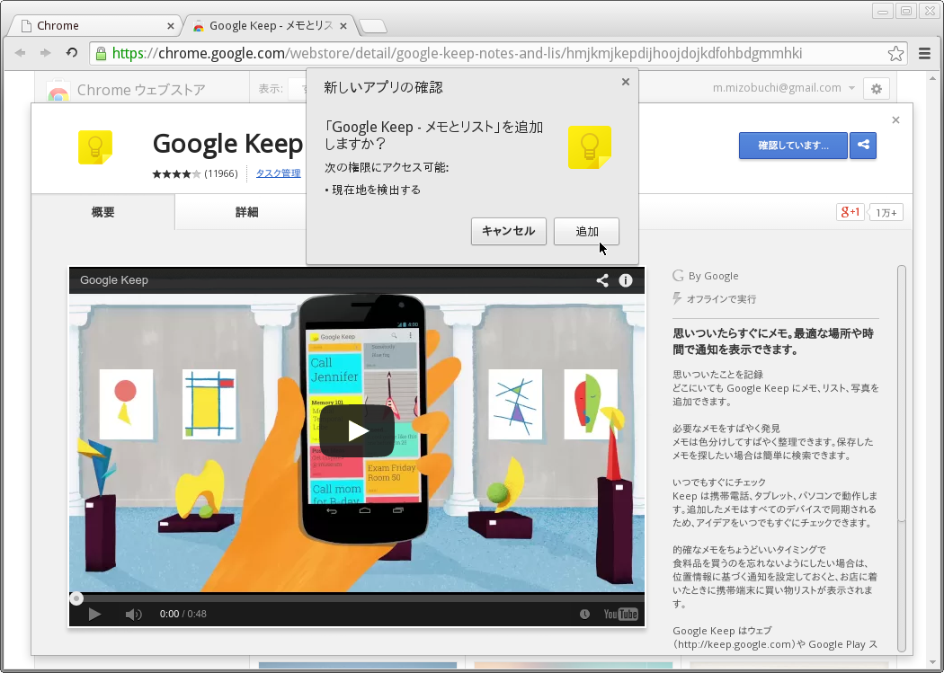Click the 現在地を検出する permission text

377,190
